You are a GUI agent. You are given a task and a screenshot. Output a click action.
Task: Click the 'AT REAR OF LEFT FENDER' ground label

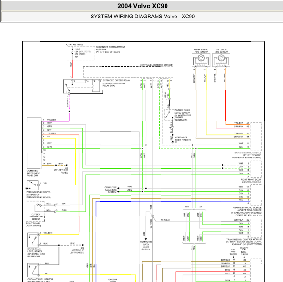pos(77,251)
